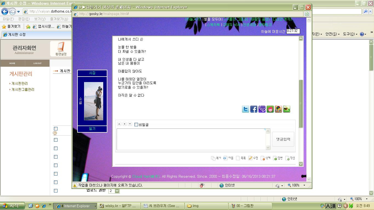Viewport: 374px width, 210px height.
Task: Click LOGOUT in the admin header
Action: pos(38,63)
